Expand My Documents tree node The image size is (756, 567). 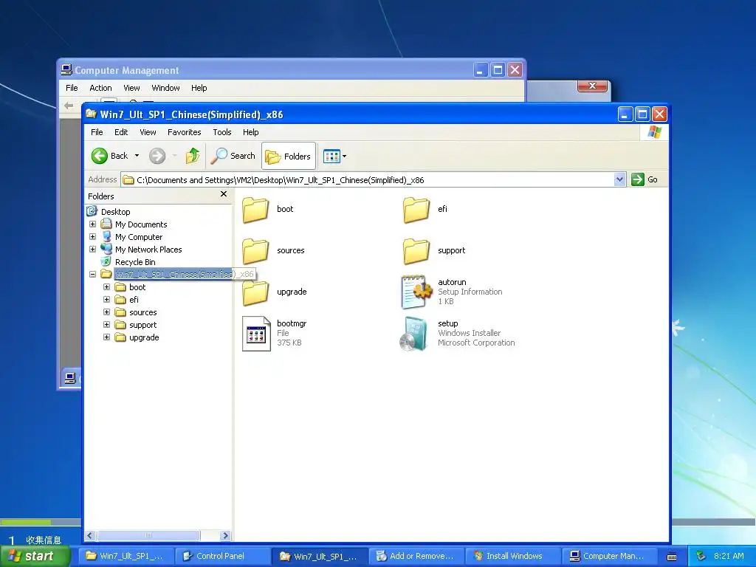[92, 224]
